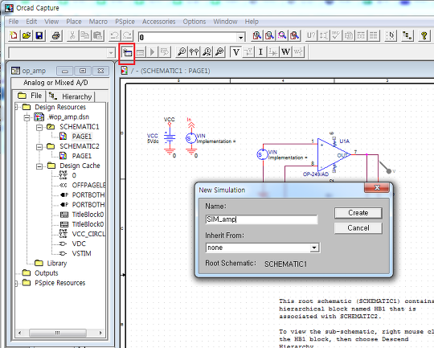Screen dimensions: 434x348
Task: Click the Copy toolbar icon
Action: pyautogui.click(x=84, y=35)
